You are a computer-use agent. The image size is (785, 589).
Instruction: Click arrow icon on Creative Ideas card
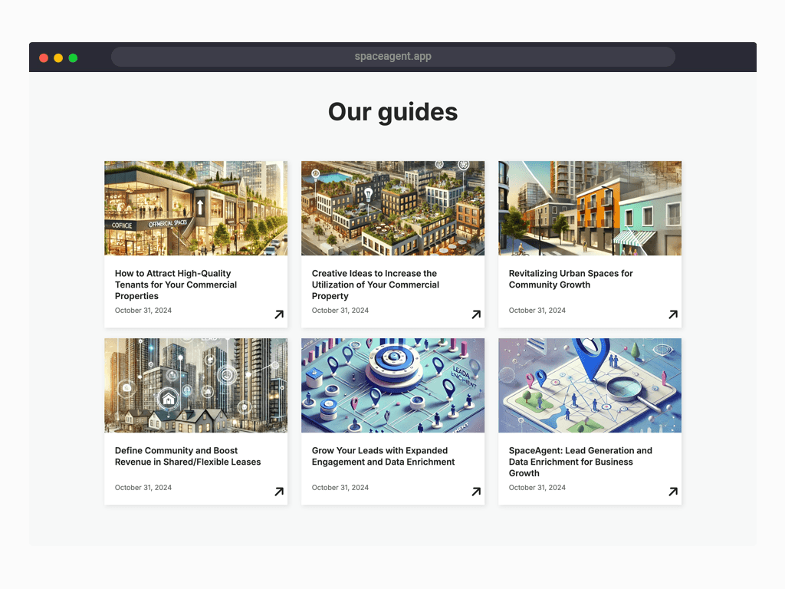pos(476,314)
